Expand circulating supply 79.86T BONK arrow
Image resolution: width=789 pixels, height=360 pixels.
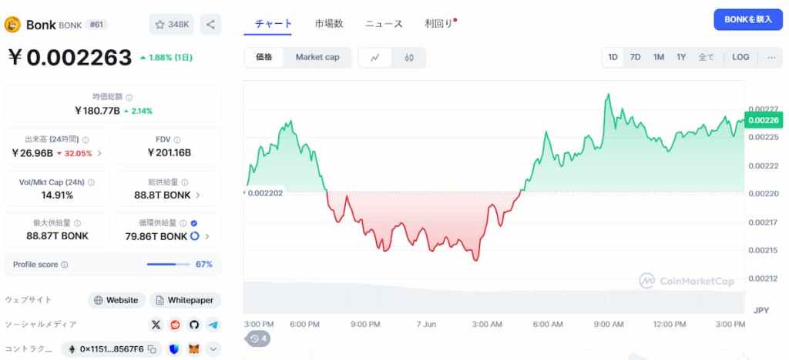(207, 236)
